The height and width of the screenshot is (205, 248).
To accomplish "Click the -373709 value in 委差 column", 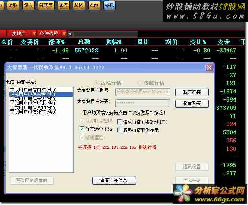I will 226,108.
